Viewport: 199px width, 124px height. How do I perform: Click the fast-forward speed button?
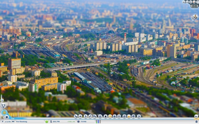pos(13,122)
